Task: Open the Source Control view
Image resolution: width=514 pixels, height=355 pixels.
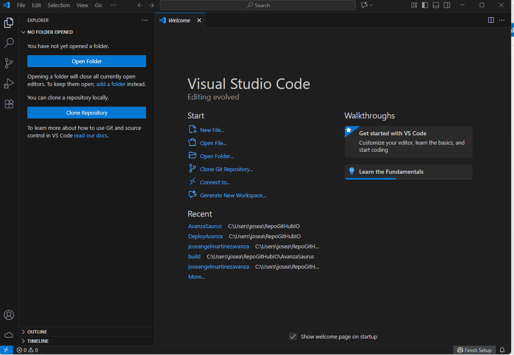Action: (x=9, y=63)
